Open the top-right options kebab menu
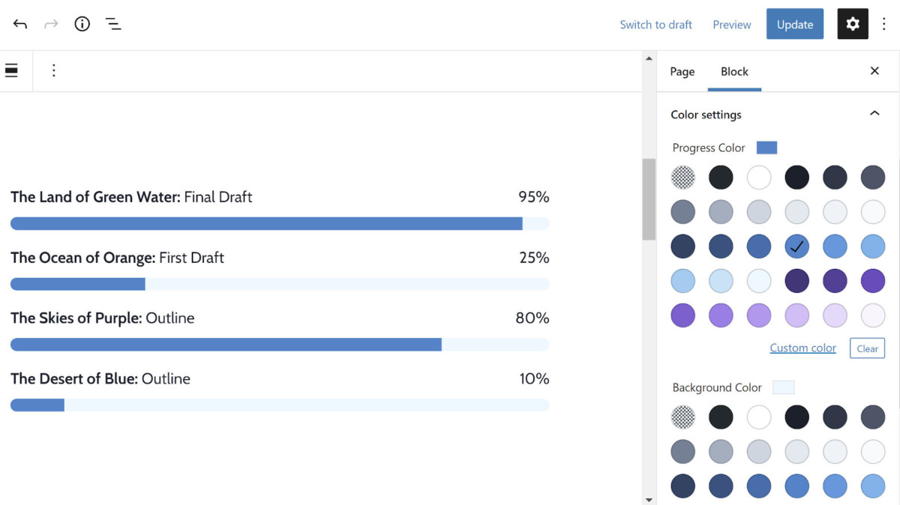 [884, 24]
